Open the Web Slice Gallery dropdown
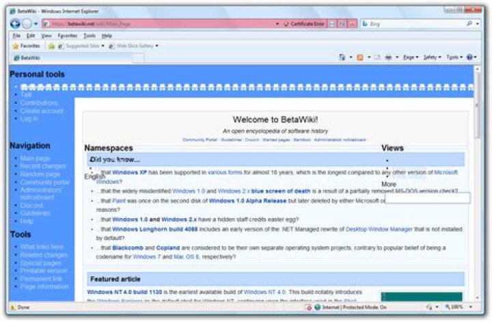 133,46
